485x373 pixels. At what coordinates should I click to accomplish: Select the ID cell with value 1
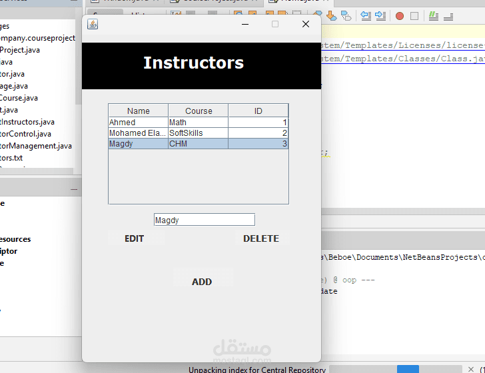click(x=258, y=122)
